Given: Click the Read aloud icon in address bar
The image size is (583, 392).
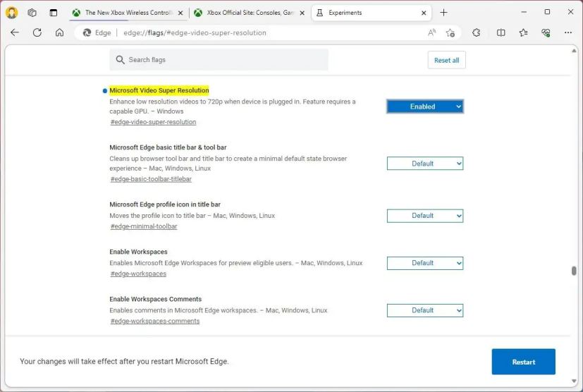Looking at the screenshot, I should coord(431,32).
